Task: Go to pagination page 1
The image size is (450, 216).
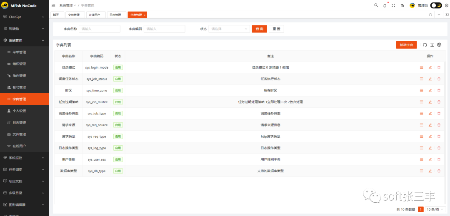Action: click(x=421, y=209)
